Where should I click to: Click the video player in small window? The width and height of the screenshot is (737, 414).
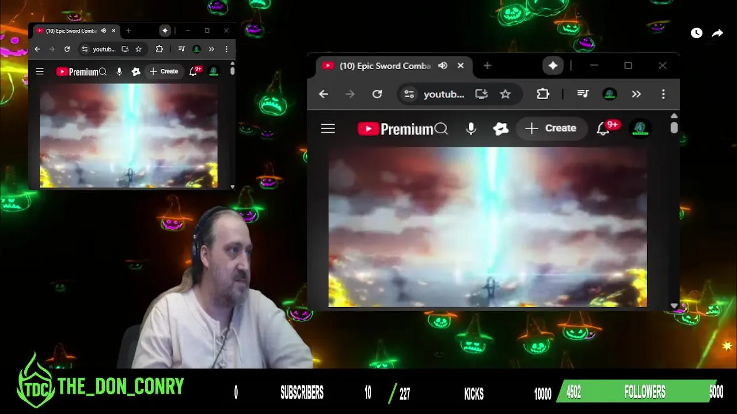point(128,136)
